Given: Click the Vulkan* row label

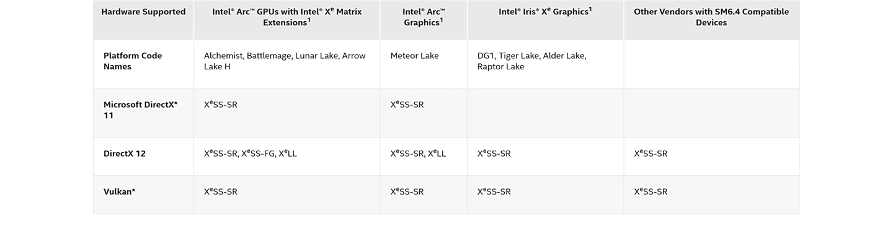Looking at the screenshot, I should 119,191.
